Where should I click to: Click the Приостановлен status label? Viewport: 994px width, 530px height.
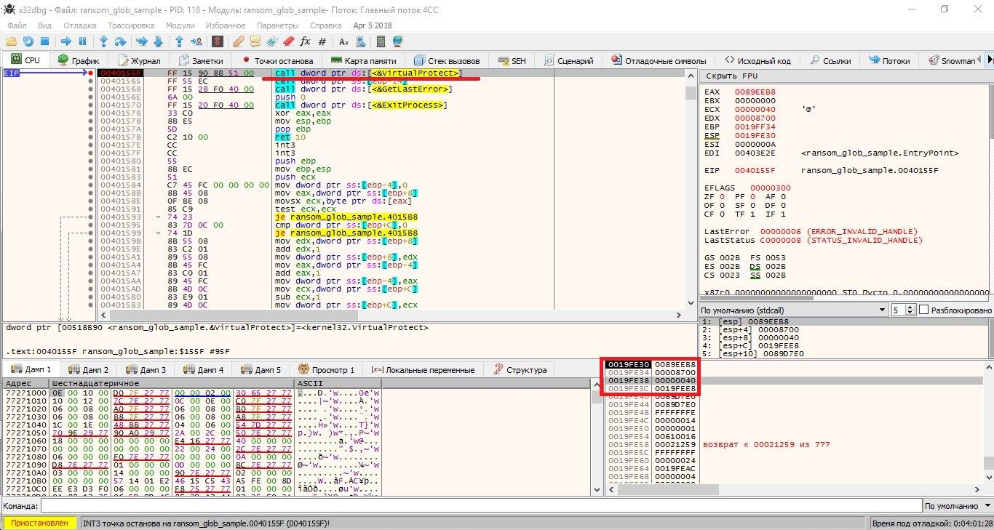pyautogui.click(x=39, y=523)
